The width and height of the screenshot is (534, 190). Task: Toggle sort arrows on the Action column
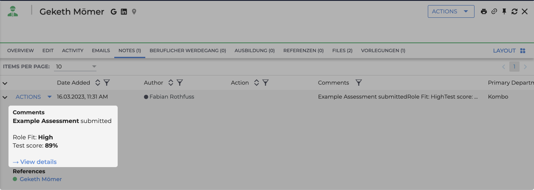256,83
